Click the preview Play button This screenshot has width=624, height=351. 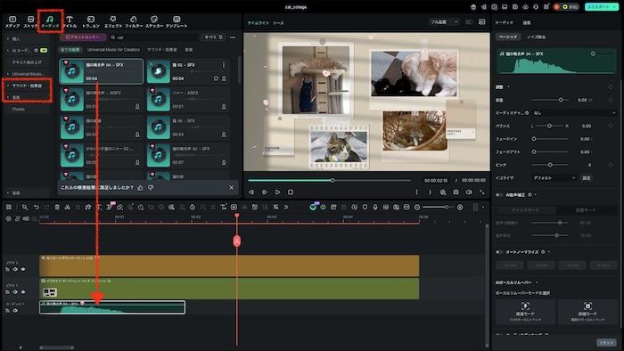pyautogui.click(x=278, y=192)
